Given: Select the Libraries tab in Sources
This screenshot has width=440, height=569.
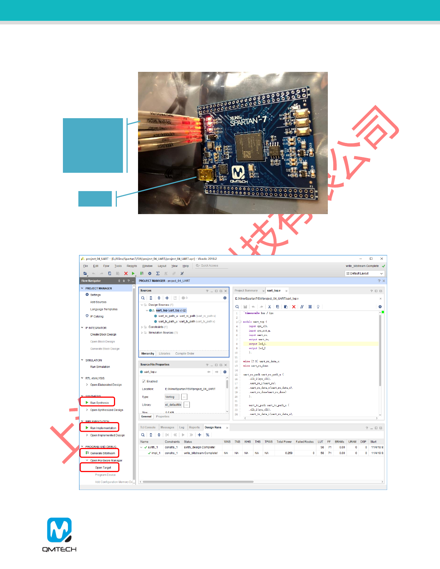Looking at the screenshot, I should tap(165, 353).
